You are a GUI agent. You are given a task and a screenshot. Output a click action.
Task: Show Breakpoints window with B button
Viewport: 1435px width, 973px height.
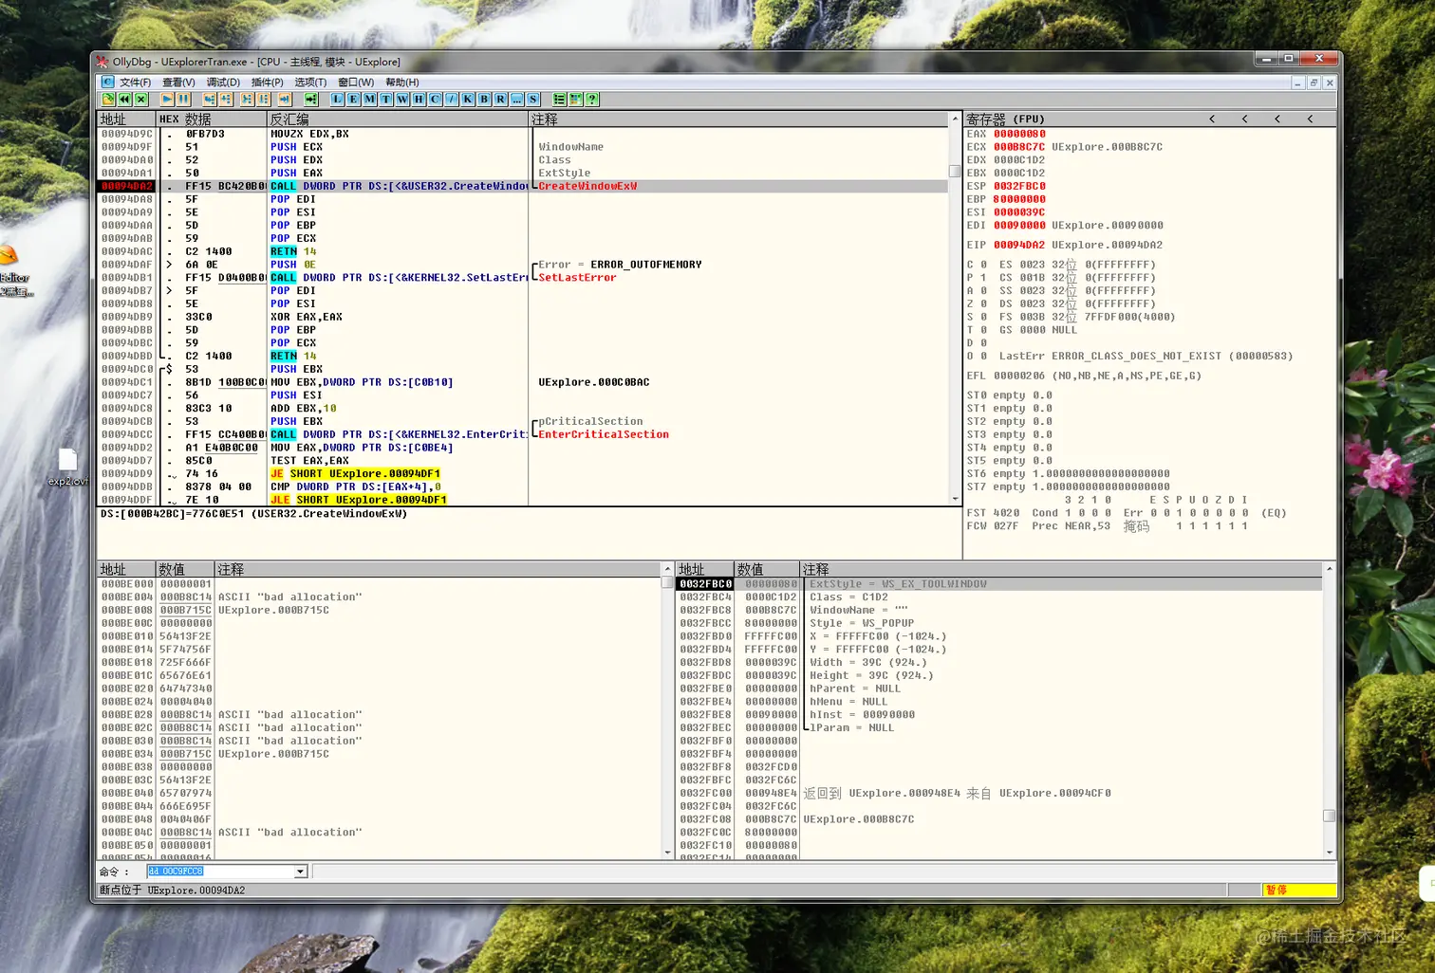pyautogui.click(x=484, y=99)
